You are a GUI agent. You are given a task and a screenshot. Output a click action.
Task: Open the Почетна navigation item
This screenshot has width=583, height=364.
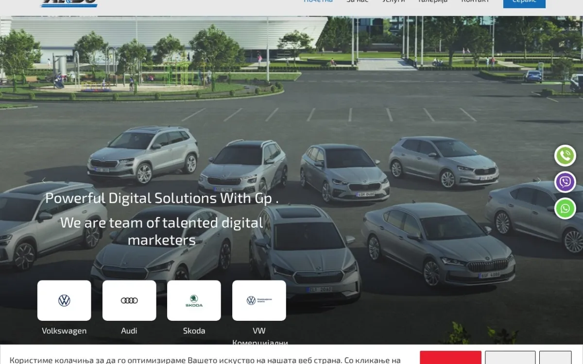point(318,1)
